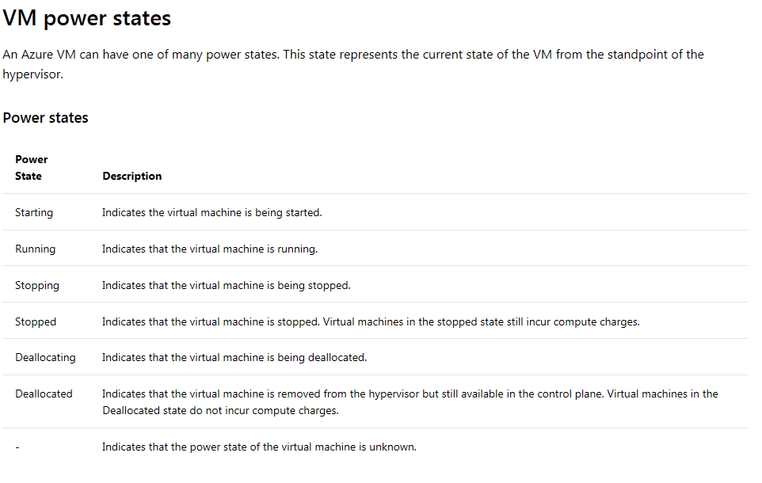The height and width of the screenshot is (483, 762).
Task: Select the "Starting" power state cell
Action: [x=34, y=212]
